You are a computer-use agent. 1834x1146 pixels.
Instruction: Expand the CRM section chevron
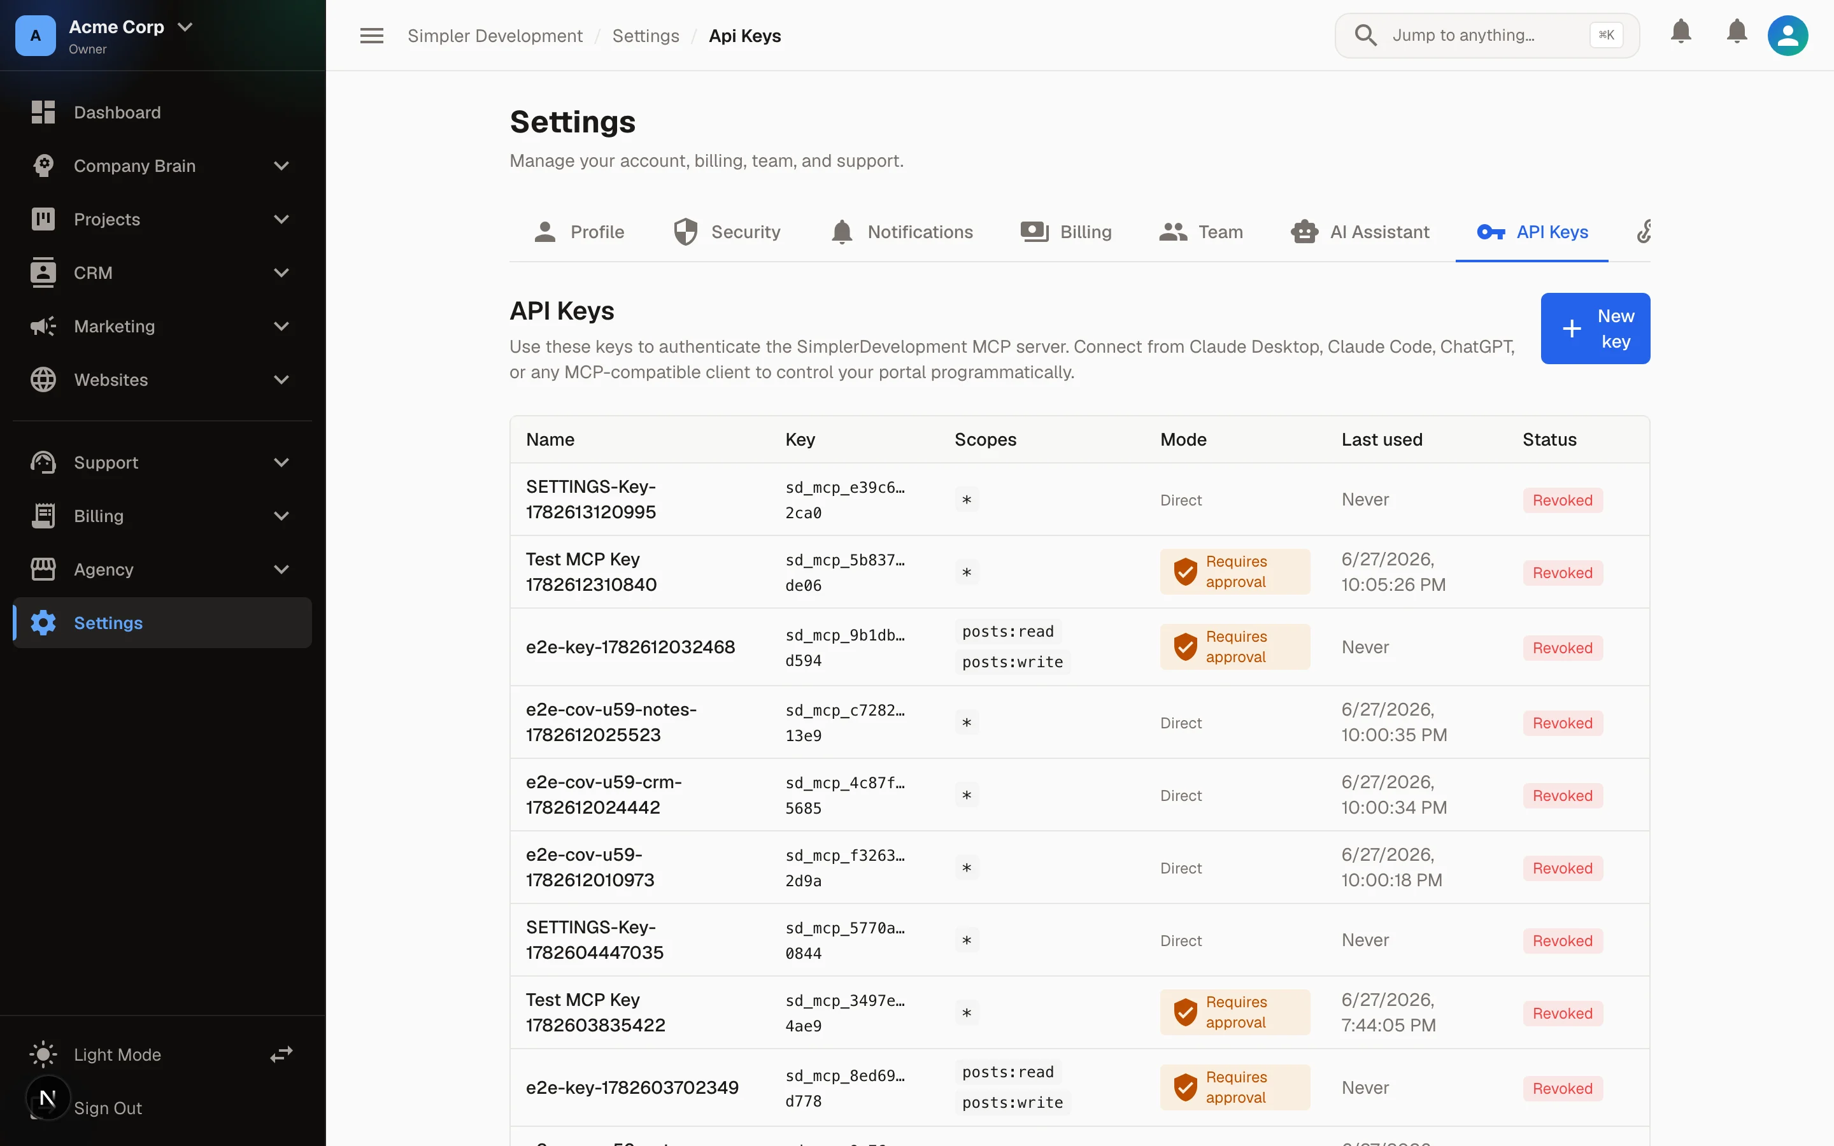281,273
